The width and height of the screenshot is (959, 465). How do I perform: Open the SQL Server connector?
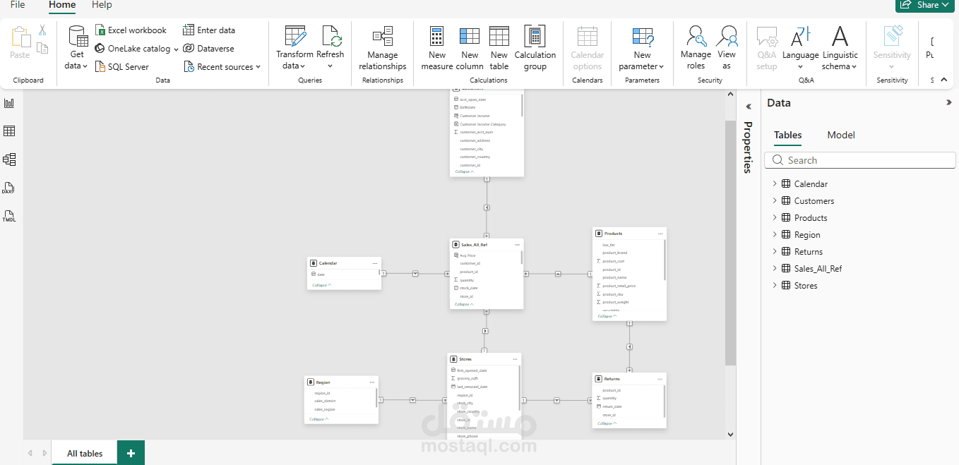(121, 66)
